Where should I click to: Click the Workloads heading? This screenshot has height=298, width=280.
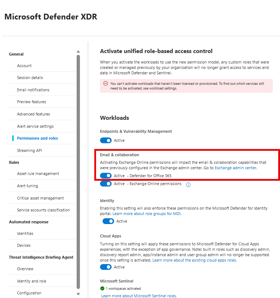point(114,118)
